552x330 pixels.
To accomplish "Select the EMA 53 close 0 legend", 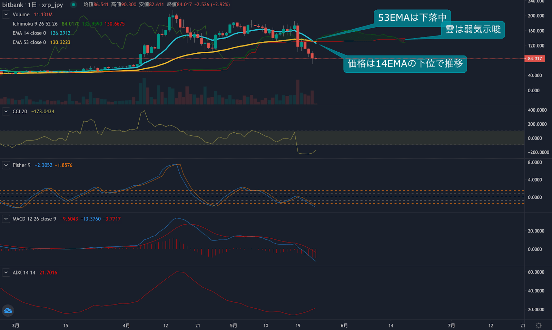I will (29, 42).
